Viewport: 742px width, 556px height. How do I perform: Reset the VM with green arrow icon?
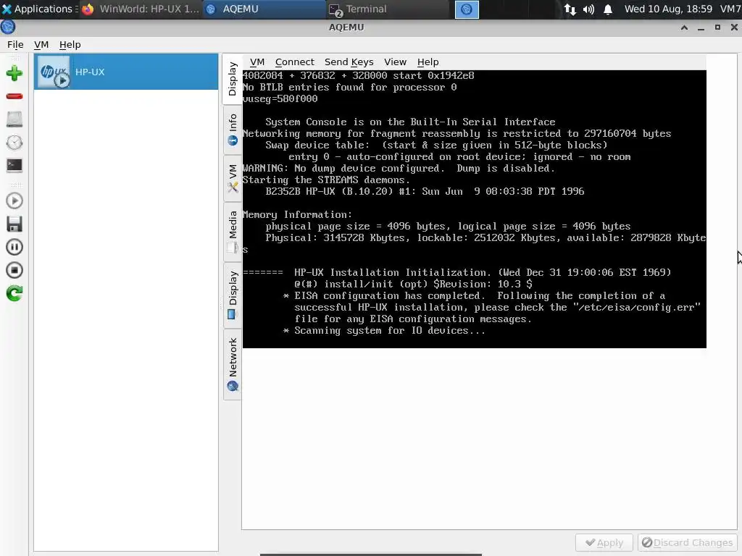click(14, 293)
